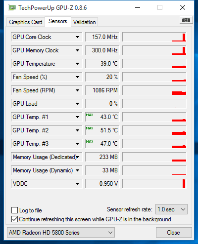The width and height of the screenshot is (198, 244).
Task: Switch to the Graphics Card tab
Action: (x=26, y=22)
